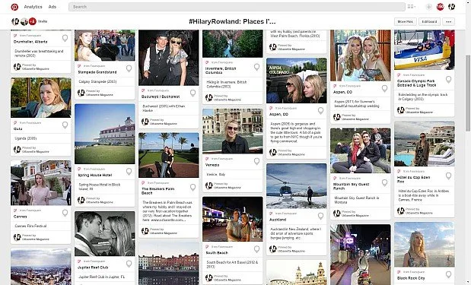Screen dimensions: 471x285
Task: Click the Drumheller, Alberta pin title
Action: [x=30, y=42]
